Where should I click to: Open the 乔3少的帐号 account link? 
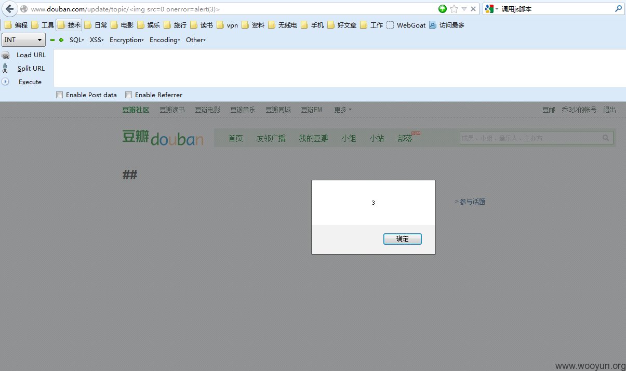click(579, 110)
